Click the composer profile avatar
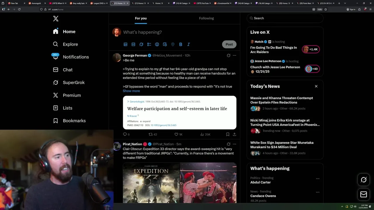The height and width of the screenshot is (210, 374). click(x=117, y=32)
